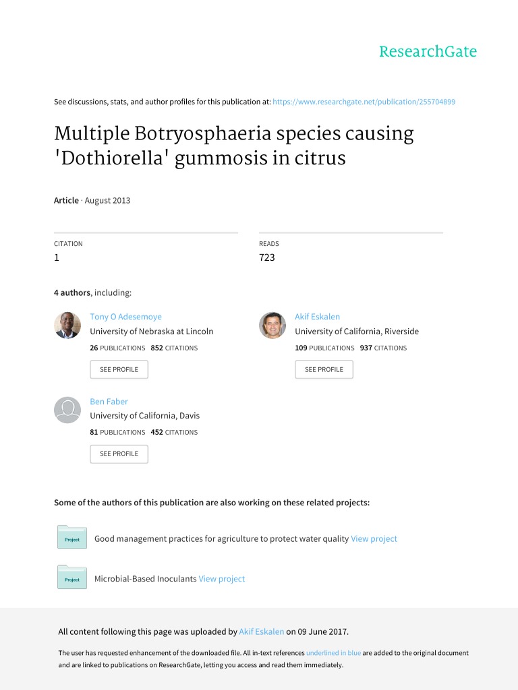
Task: Click Ben Faber's placeholder avatar icon
Action: [67, 410]
